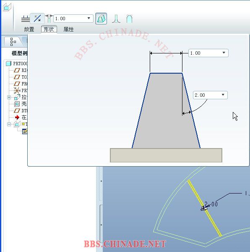
Task: Switch to the 形状 shape tab
Action: click(x=49, y=29)
